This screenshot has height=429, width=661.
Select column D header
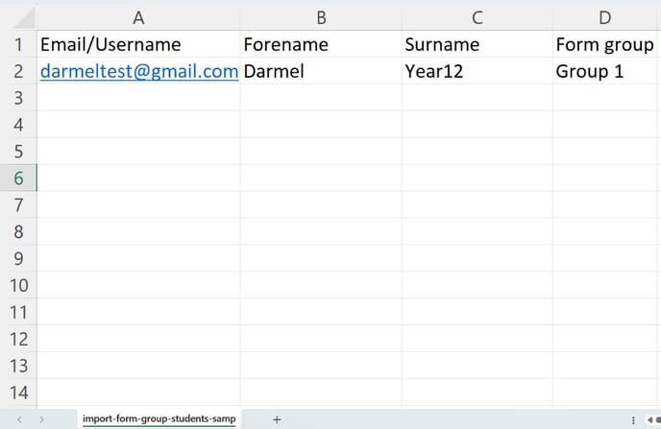605,18
